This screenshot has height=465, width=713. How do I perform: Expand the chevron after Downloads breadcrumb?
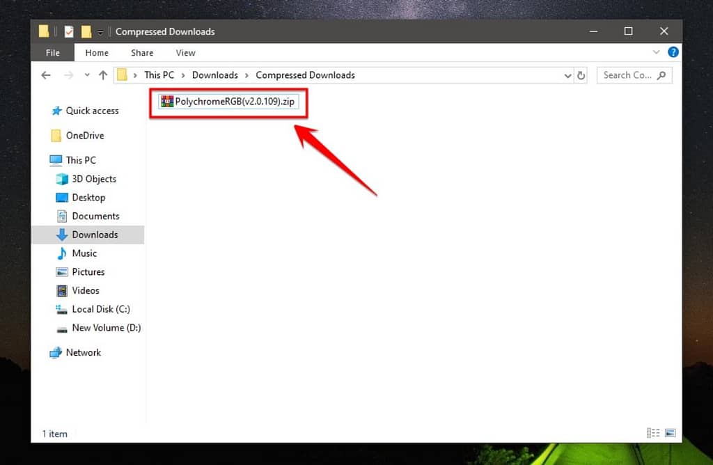coord(247,75)
